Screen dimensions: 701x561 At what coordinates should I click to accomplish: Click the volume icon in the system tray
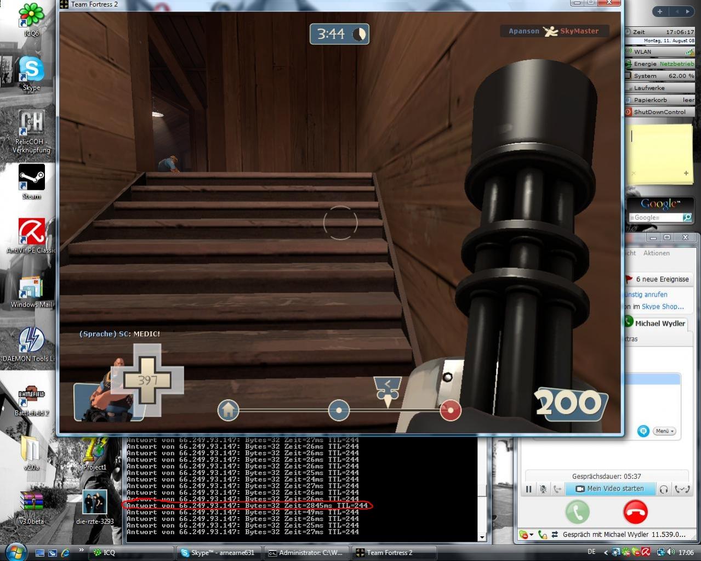coord(671,552)
